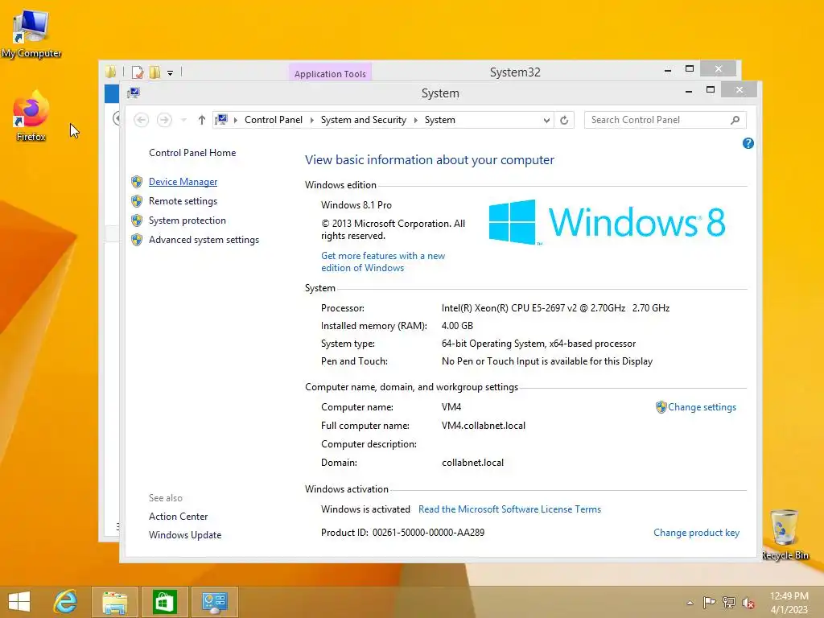Image resolution: width=824 pixels, height=618 pixels.
Task: Read the Microsoft Software License Terms
Action: (x=509, y=509)
